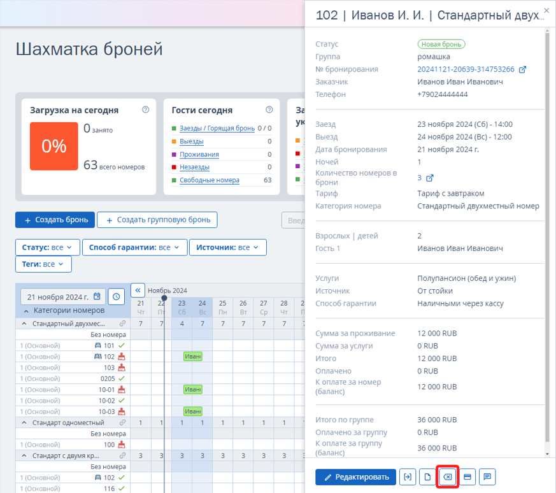Click the orange 0% occupancy tile

(x=54, y=146)
